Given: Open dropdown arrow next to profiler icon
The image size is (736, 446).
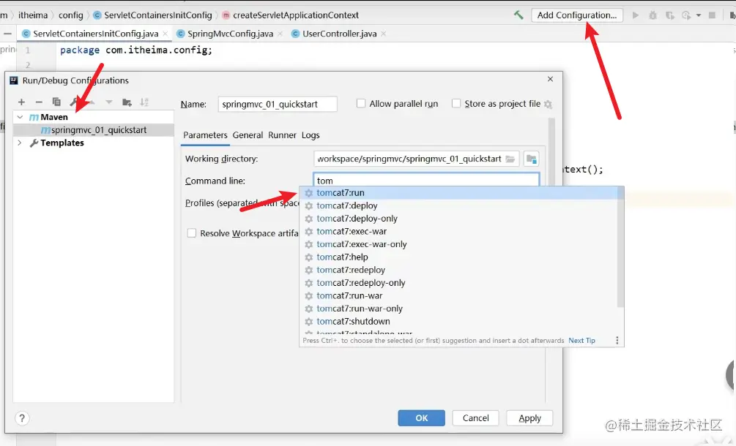Looking at the screenshot, I should pyautogui.click(x=699, y=15).
